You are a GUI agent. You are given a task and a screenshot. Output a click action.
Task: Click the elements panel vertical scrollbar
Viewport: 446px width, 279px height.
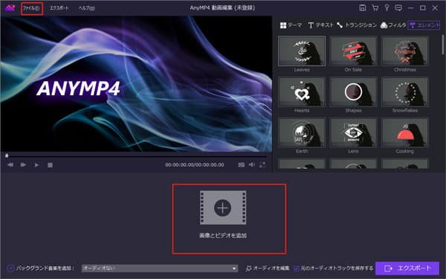click(442, 44)
